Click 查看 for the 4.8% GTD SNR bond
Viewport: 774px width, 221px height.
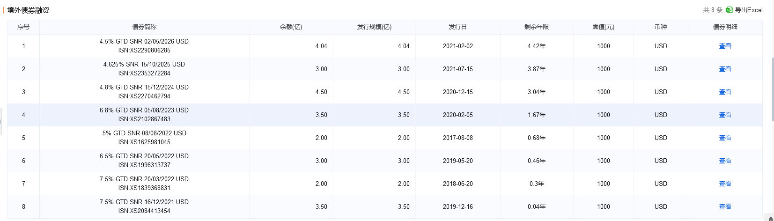[x=725, y=92]
